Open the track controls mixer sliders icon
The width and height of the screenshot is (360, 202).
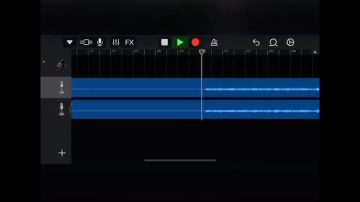(116, 42)
